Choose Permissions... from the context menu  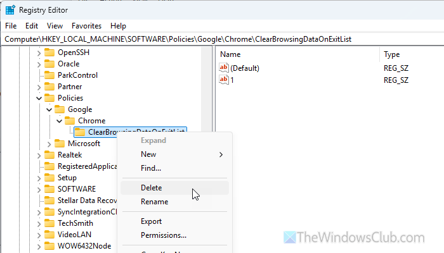point(174,235)
